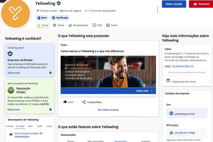Screen dimensions: 213x142
Task: Open the Sobre tab
Action: 59,25
